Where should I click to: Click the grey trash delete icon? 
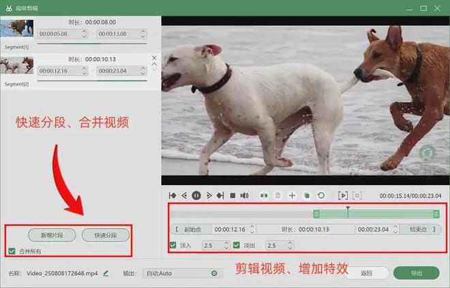(277, 195)
